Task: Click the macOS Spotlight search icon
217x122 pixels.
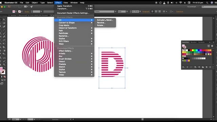Action: (207, 3)
